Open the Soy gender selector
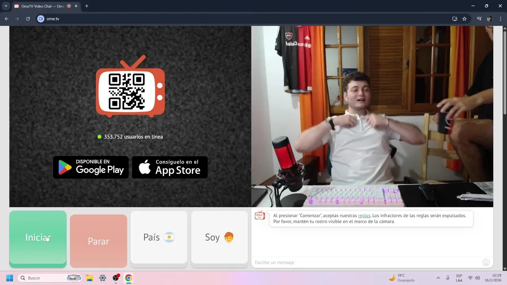 219,237
